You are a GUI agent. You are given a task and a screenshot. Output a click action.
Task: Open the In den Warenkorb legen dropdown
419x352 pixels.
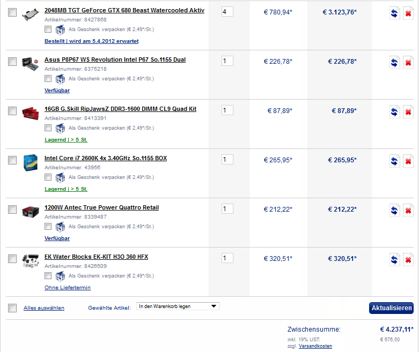[x=178, y=306]
